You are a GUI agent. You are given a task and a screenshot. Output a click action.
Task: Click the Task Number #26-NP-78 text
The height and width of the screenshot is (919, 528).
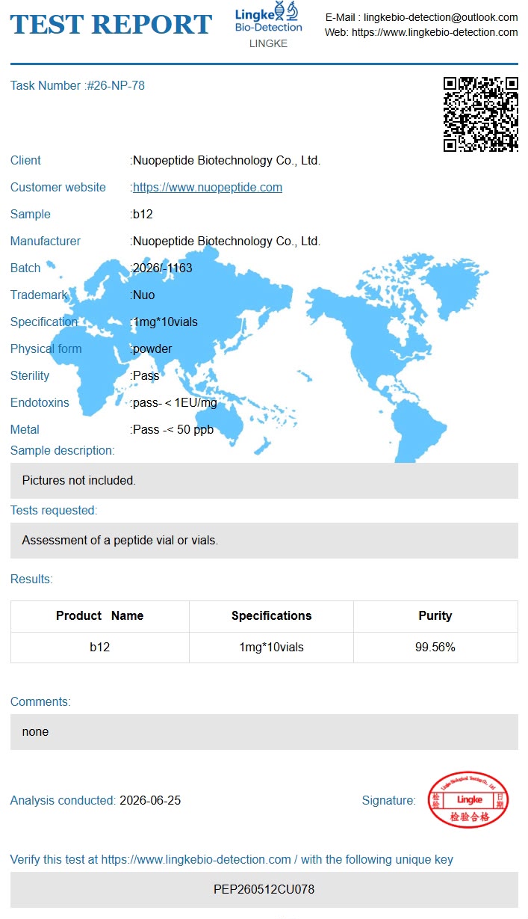pyautogui.click(x=78, y=86)
